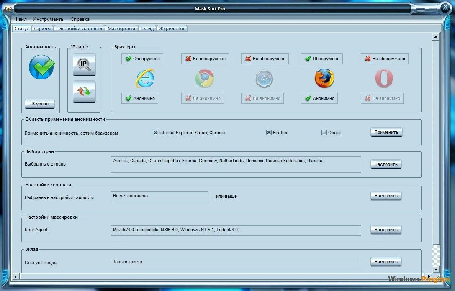Screen dimensions: 455x291
Task: Open the Инструменты menu
Action: pos(49,19)
